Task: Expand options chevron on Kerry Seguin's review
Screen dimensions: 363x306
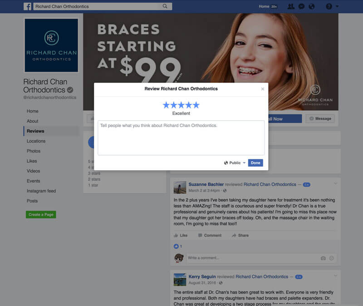Action: point(335,276)
